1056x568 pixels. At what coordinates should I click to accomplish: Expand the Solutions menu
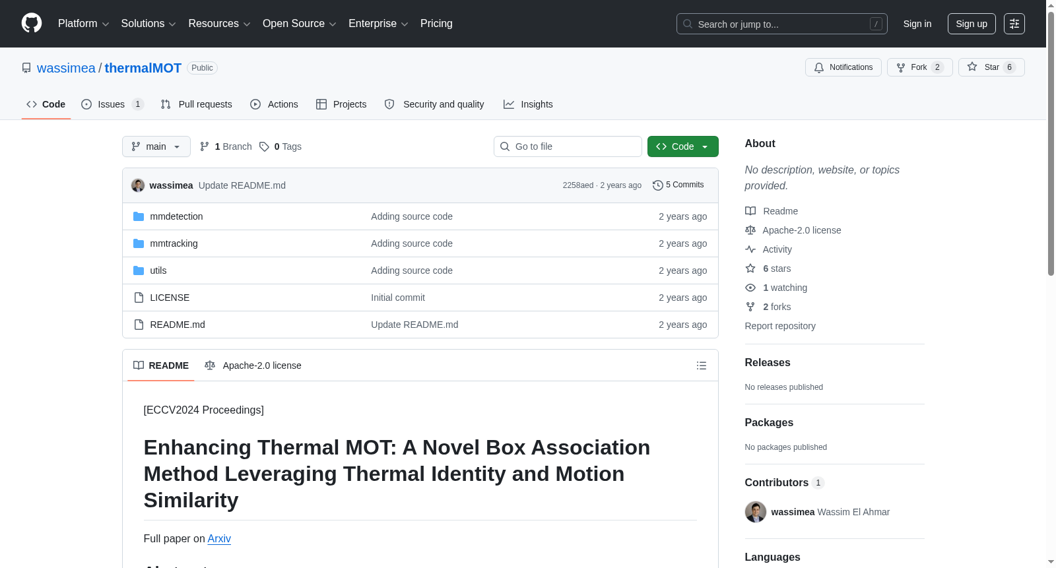[148, 24]
